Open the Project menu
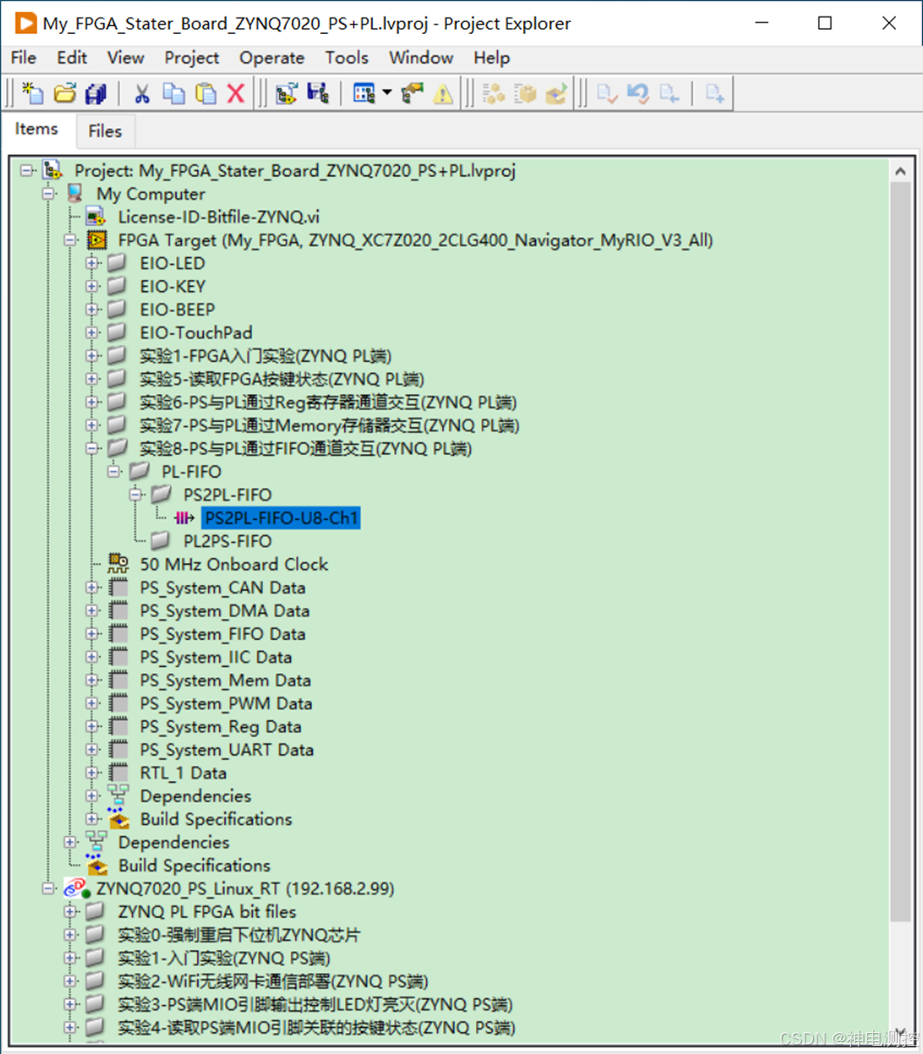The height and width of the screenshot is (1054, 923). pyautogui.click(x=192, y=58)
